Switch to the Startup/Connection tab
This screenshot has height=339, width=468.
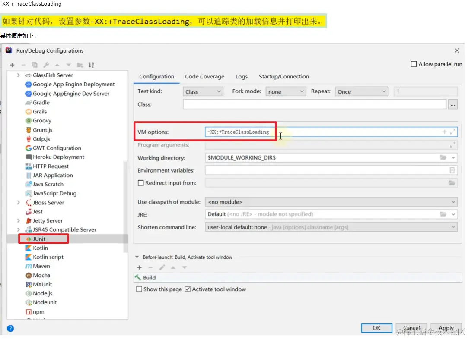(284, 77)
